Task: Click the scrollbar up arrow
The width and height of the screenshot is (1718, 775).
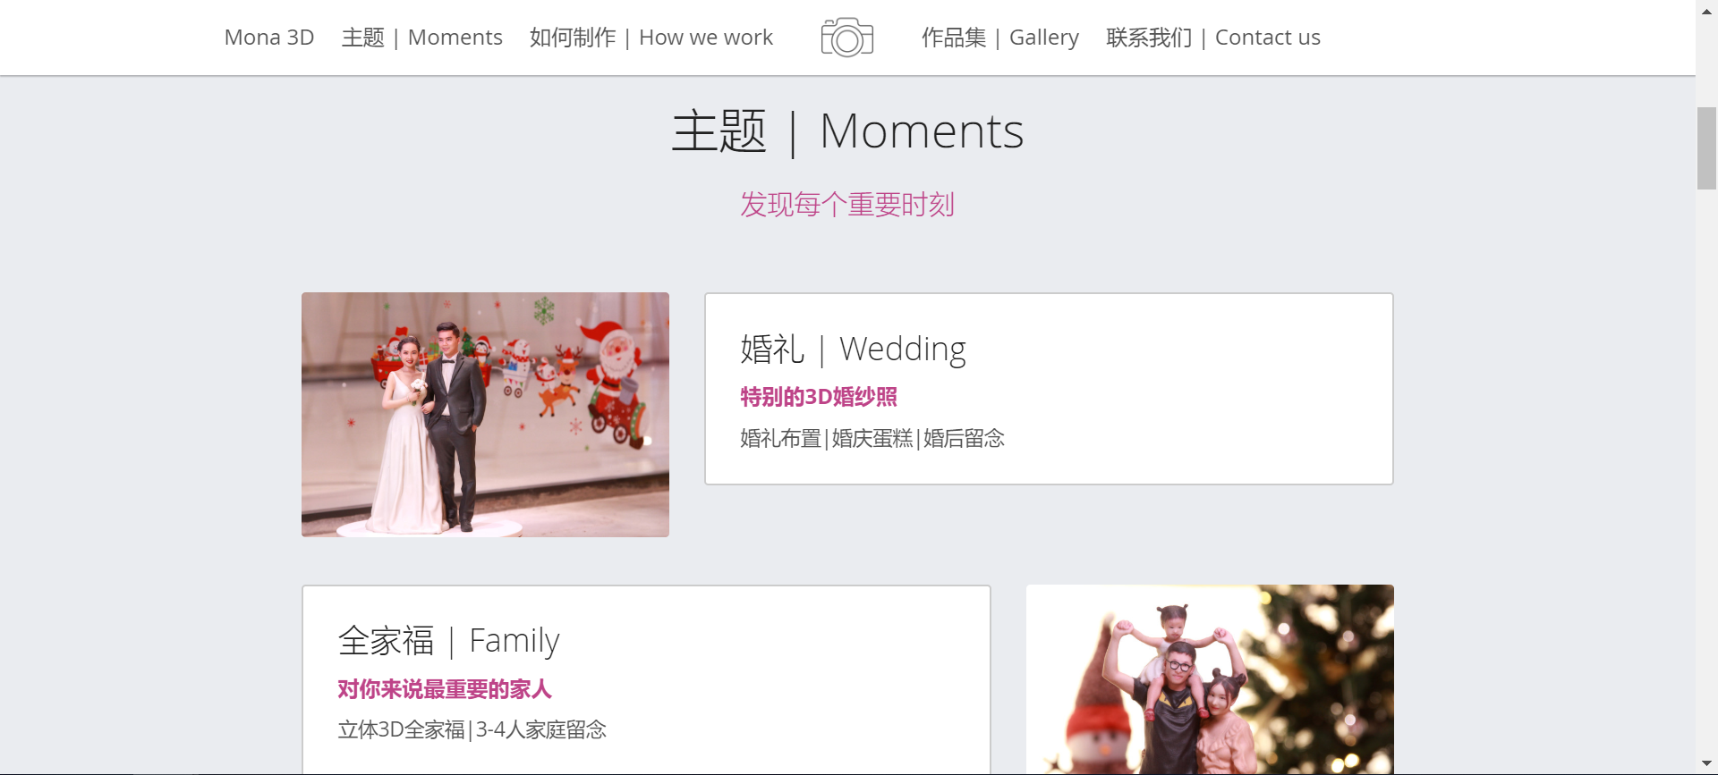Action: pyautogui.click(x=1706, y=9)
